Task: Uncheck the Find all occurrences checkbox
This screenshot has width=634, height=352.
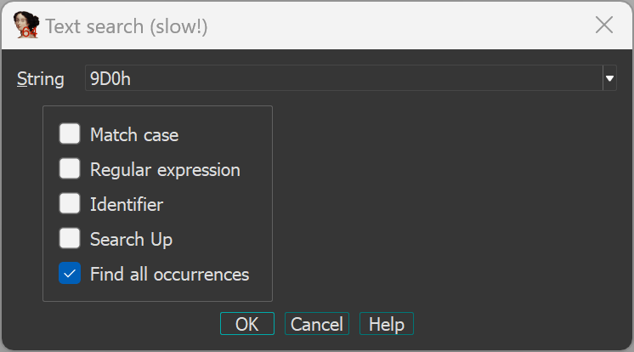Action: [70, 274]
